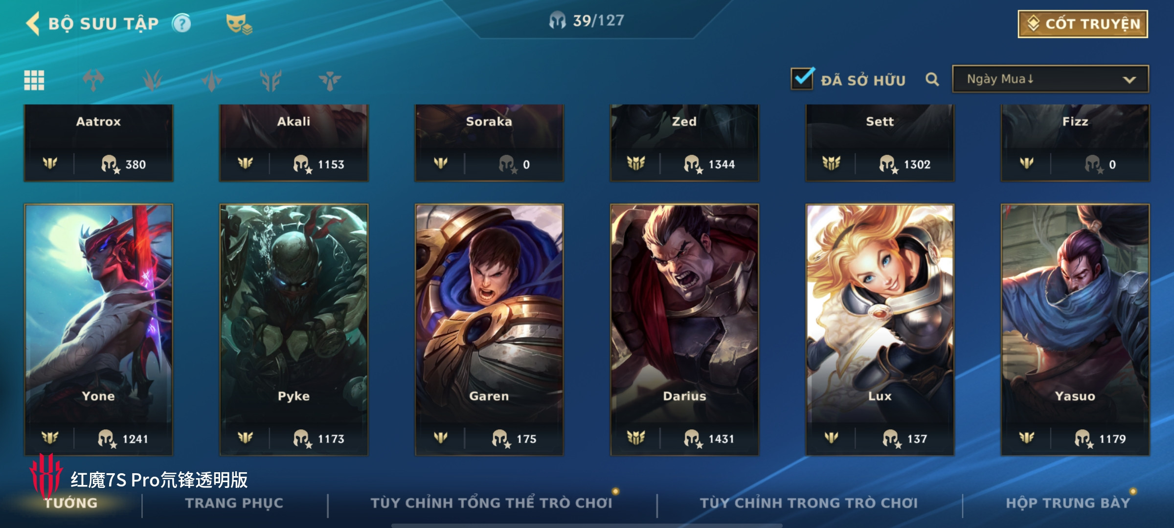Expand the Ngày Mua sort dropdown
Screen dimensions: 1174x528
point(1050,79)
